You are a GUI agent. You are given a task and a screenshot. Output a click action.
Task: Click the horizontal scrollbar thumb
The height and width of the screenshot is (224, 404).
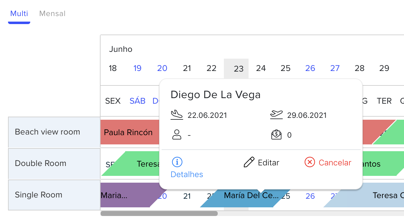(x=159, y=214)
